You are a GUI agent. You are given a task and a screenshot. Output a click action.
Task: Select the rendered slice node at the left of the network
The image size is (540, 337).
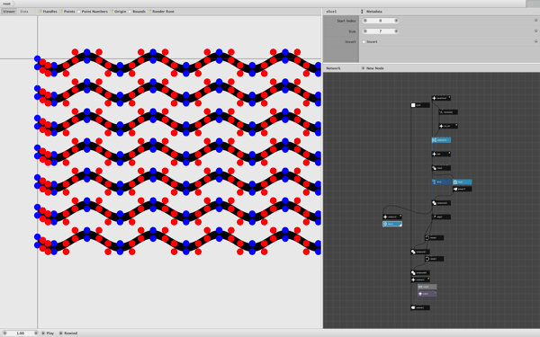tap(392, 224)
